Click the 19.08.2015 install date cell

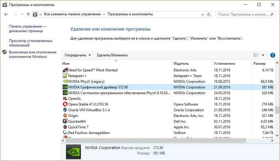pos(222,82)
